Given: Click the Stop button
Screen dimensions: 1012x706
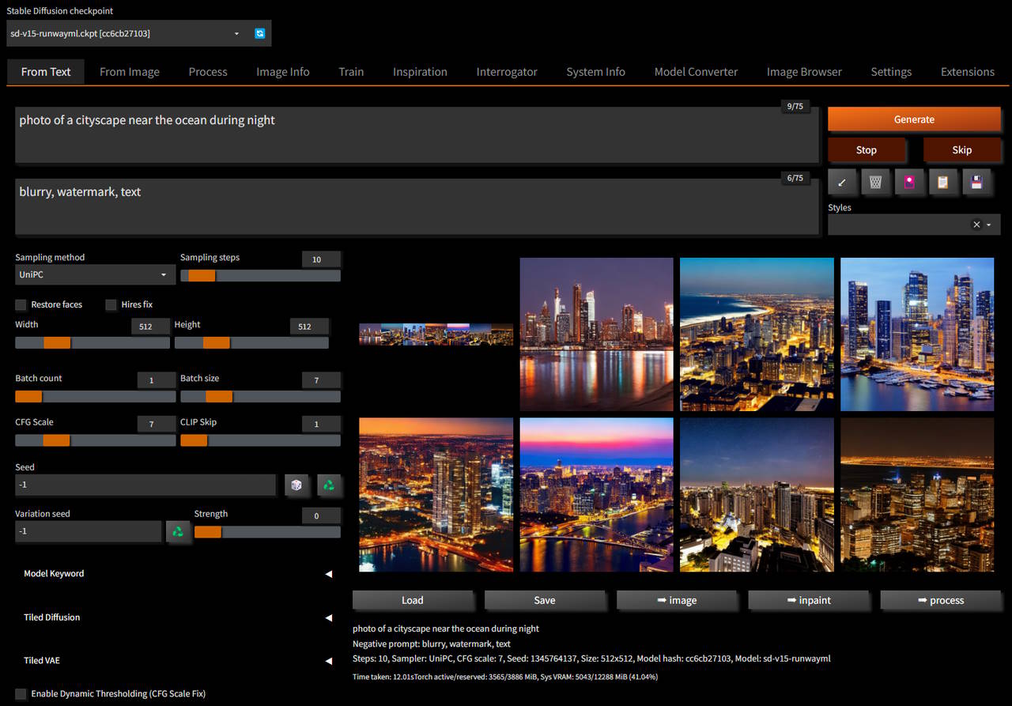Looking at the screenshot, I should pos(867,149).
